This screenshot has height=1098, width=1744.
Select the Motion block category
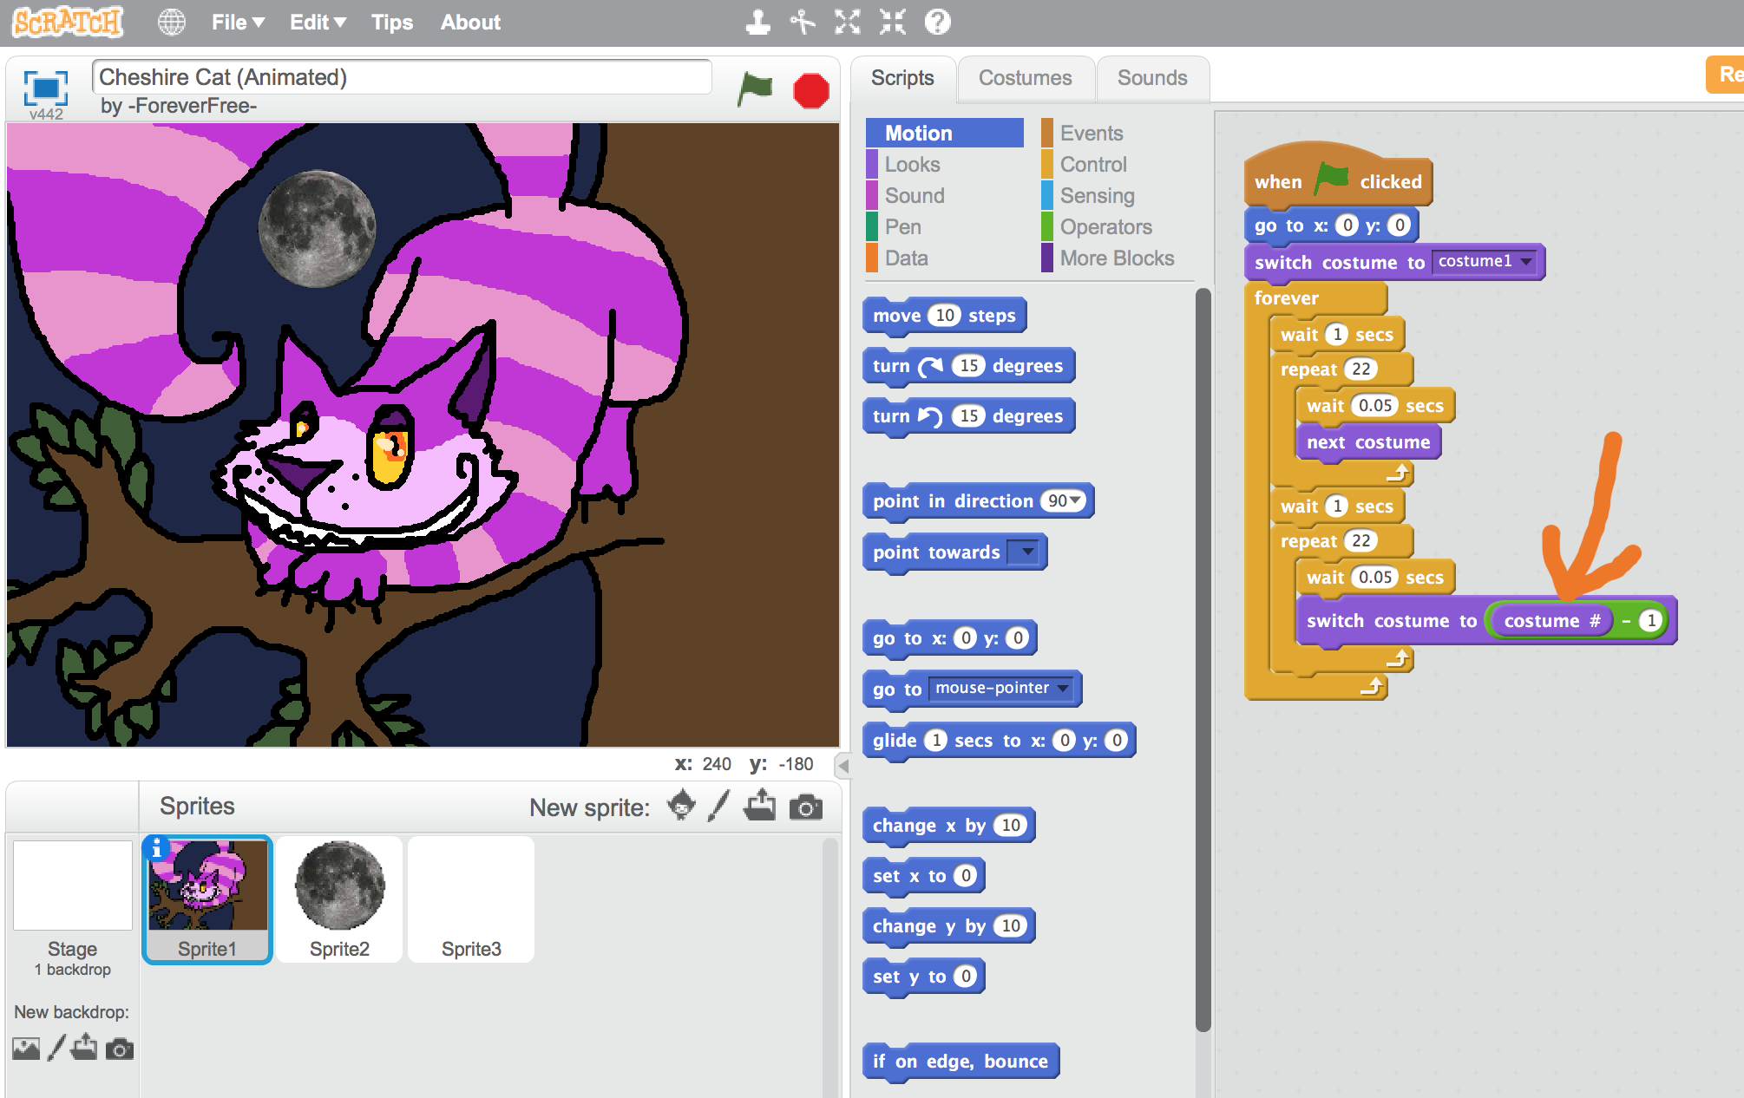coord(945,133)
